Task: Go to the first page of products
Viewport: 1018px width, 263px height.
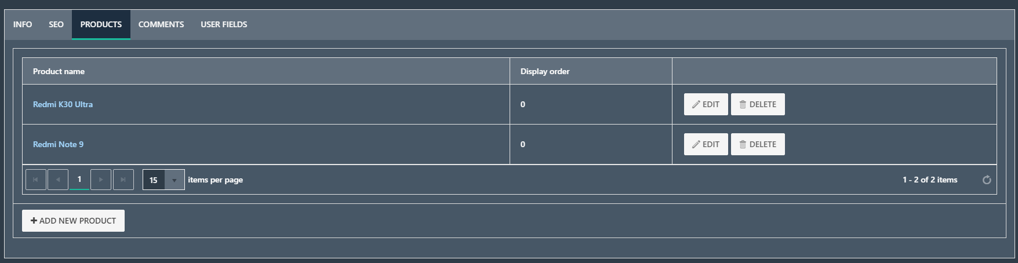Action: [36, 180]
